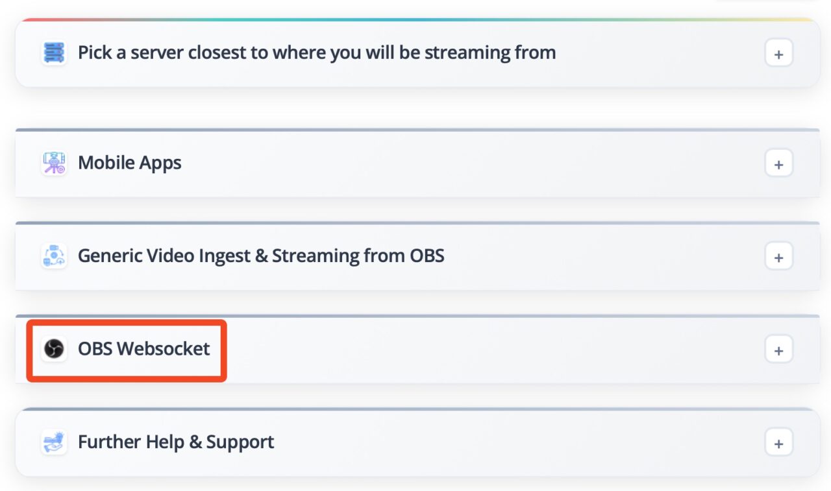Viewport: 831px width, 491px height.
Task: Expand Mobile Apps using the plus button
Action: coord(778,164)
